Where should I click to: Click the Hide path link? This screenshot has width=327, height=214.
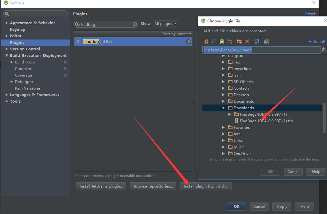[x=317, y=42]
